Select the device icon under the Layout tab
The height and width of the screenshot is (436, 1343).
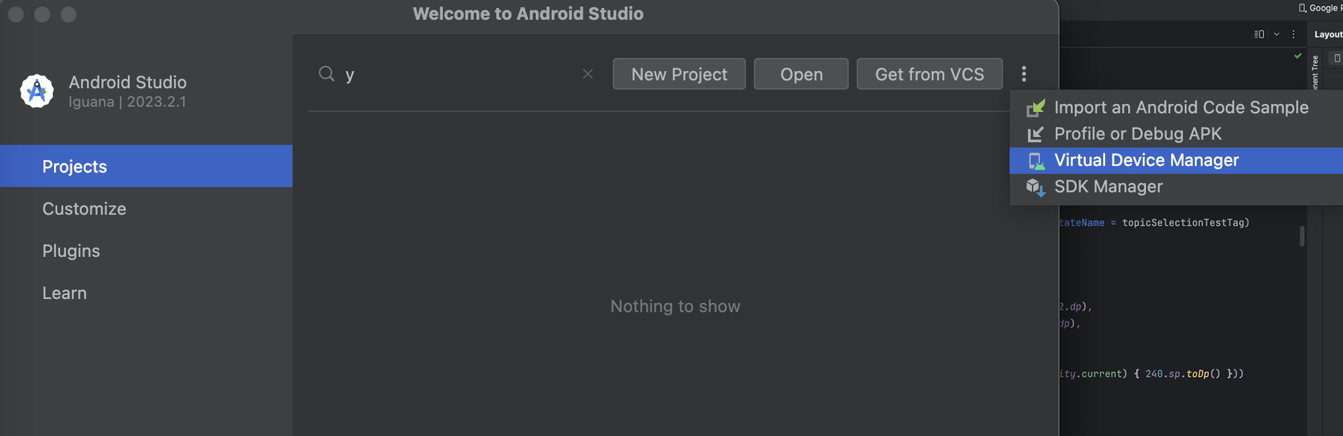(1337, 57)
